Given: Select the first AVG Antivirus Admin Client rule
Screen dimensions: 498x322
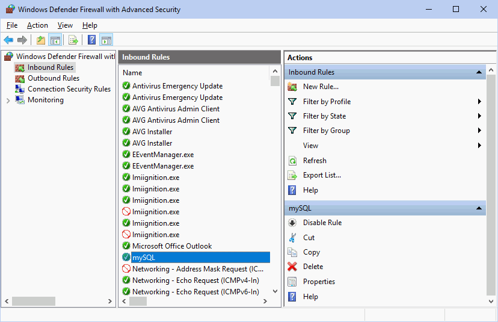Looking at the screenshot, I should [176, 109].
